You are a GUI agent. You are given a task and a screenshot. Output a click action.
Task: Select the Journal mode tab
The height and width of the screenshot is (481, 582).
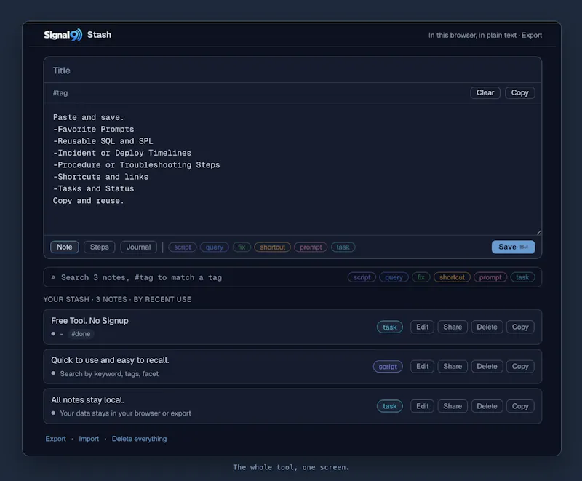(x=138, y=247)
